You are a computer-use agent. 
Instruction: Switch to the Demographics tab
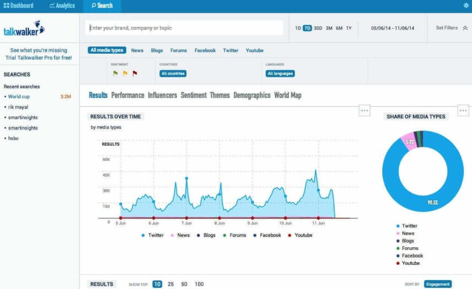click(x=252, y=95)
